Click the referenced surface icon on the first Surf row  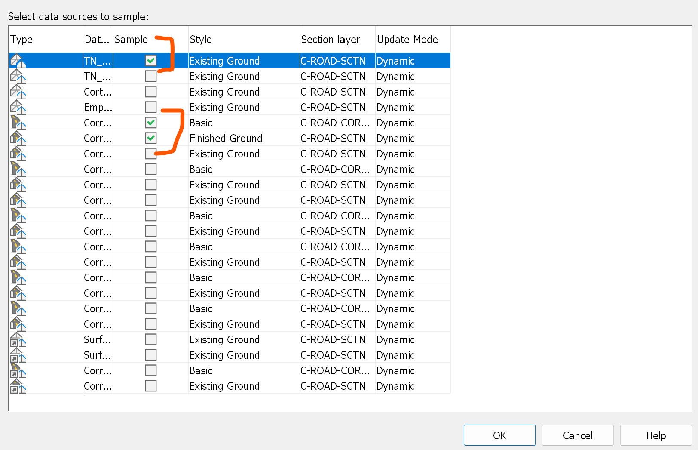17,339
